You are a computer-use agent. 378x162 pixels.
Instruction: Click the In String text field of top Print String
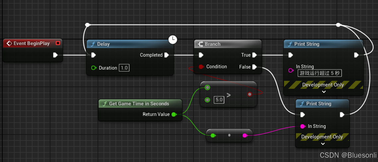click(319, 73)
